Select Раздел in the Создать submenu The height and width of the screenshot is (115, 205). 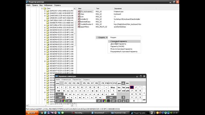click(x=124, y=37)
